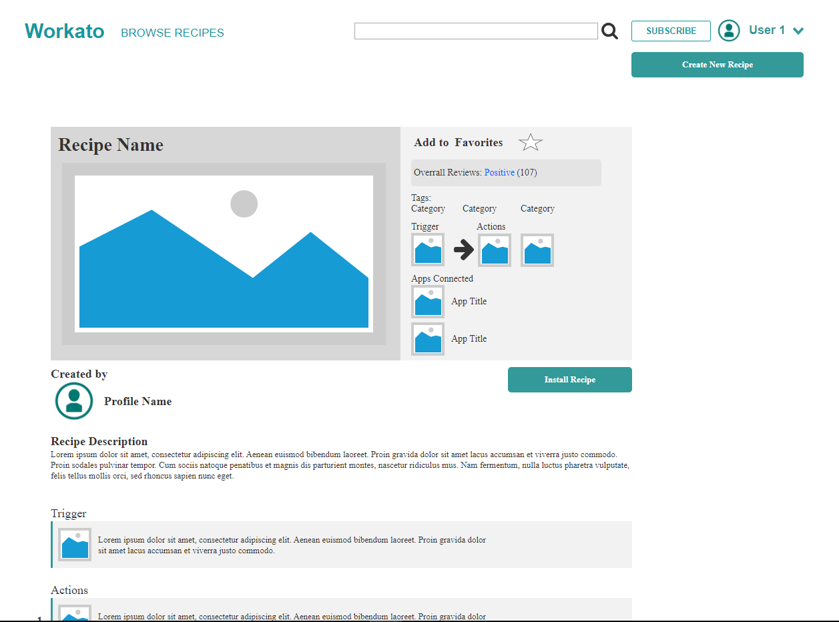This screenshot has height=622, width=839.
Task: Select the last Category tag
Action: coord(537,208)
